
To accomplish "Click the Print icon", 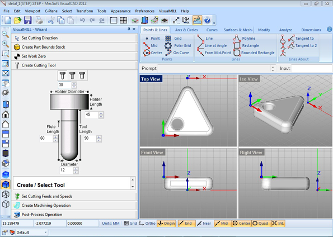I will (x=39, y=20).
